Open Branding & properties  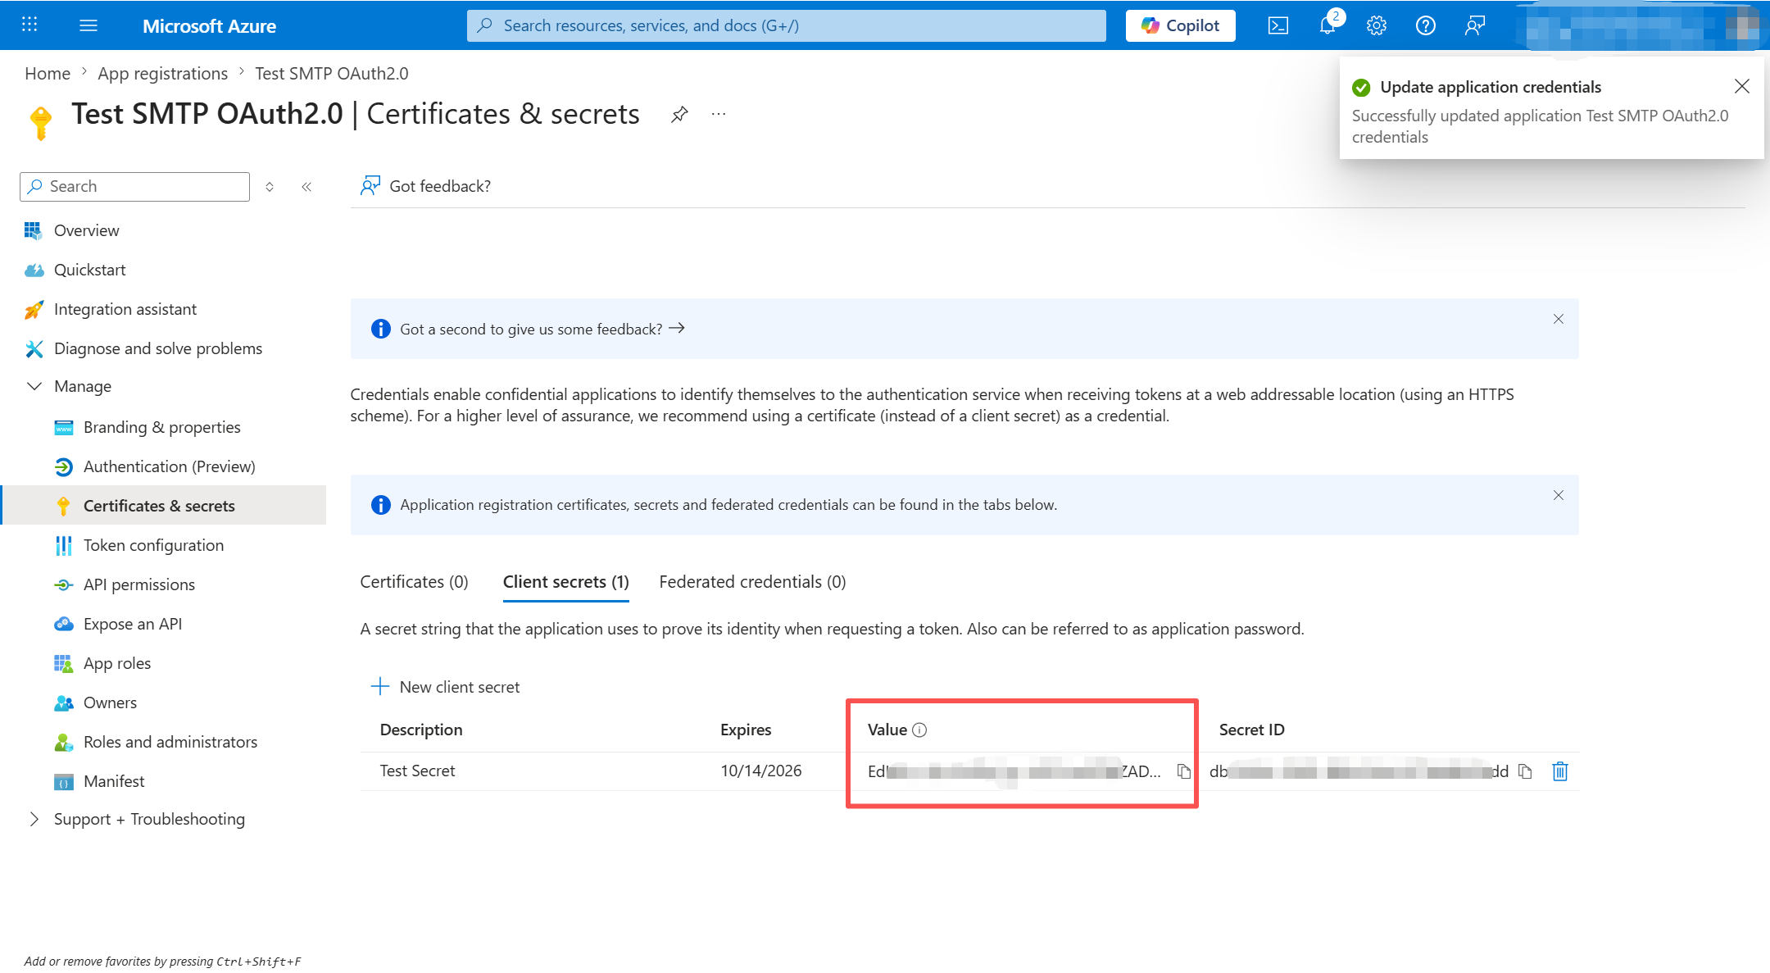point(164,427)
